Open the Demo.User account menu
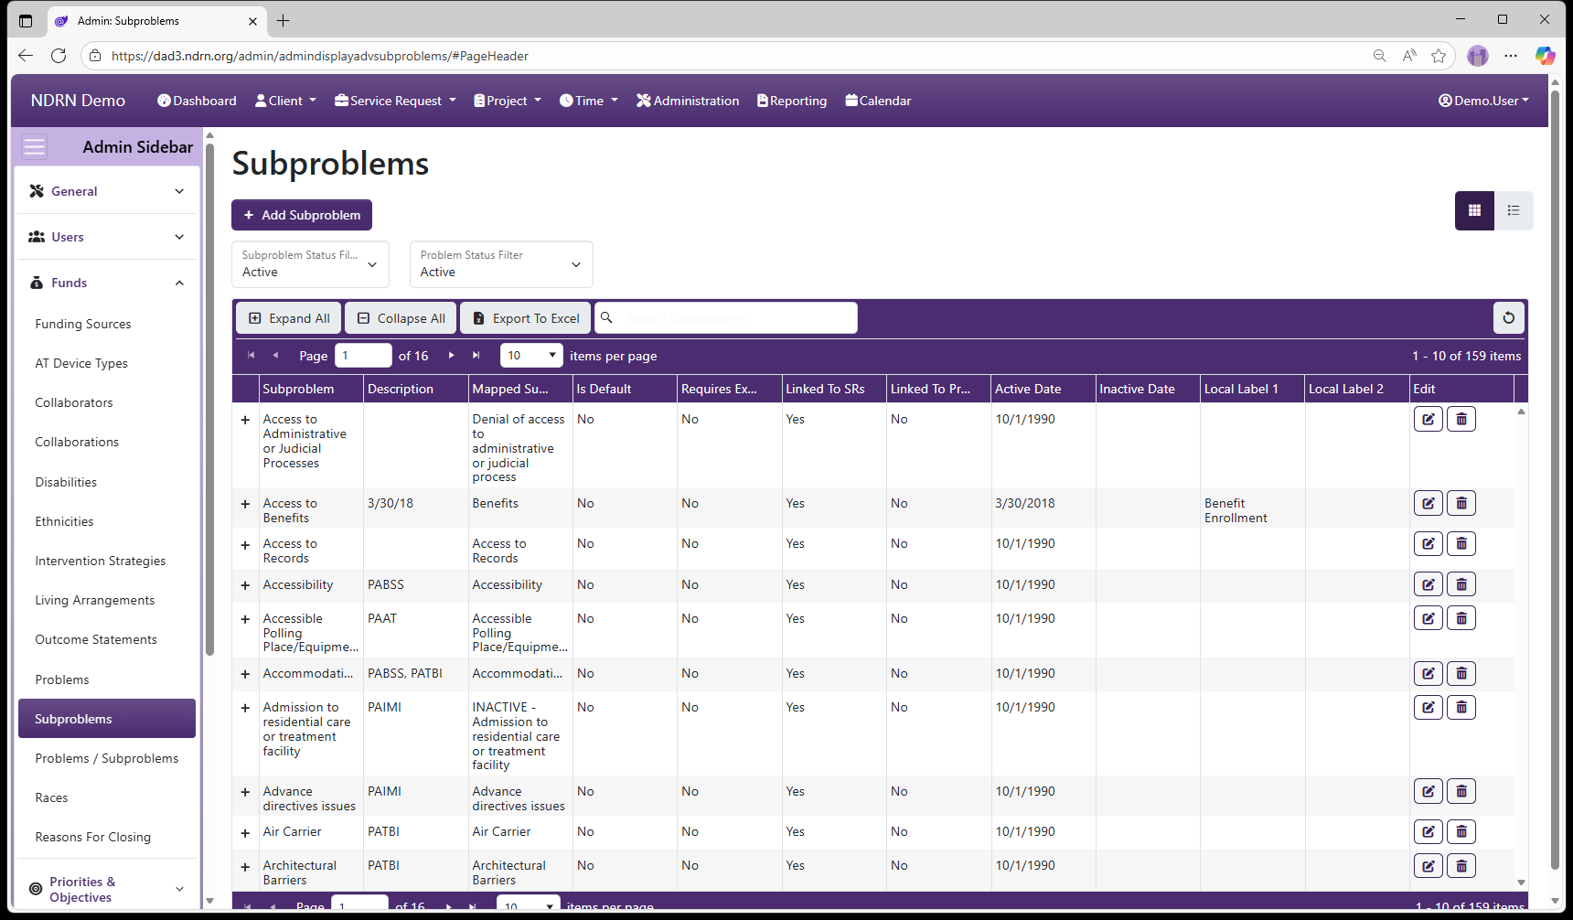Screen dimensions: 1573x920 (1483, 101)
